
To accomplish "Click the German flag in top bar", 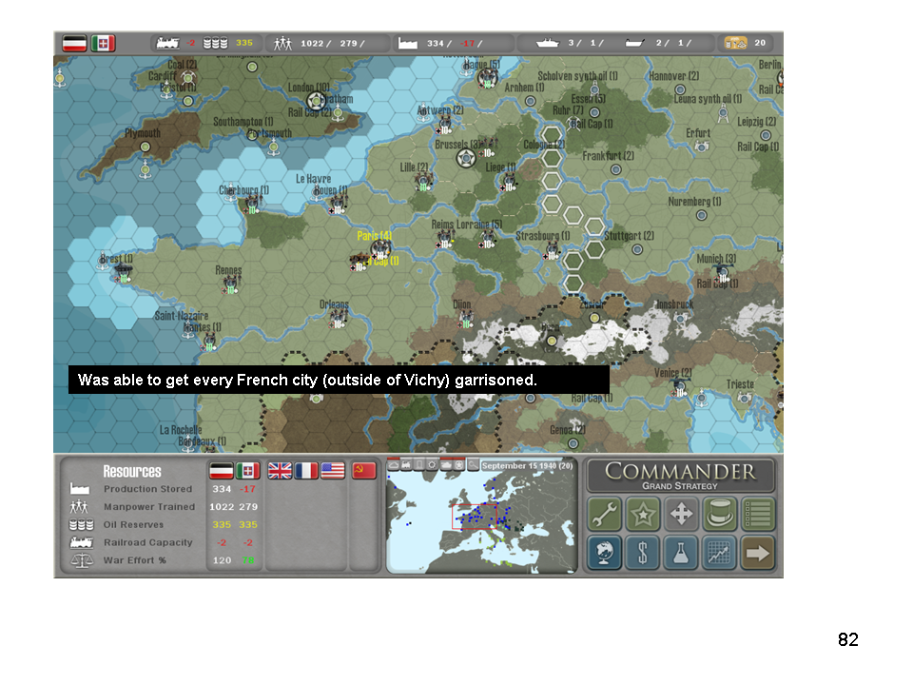I will pos(75,43).
